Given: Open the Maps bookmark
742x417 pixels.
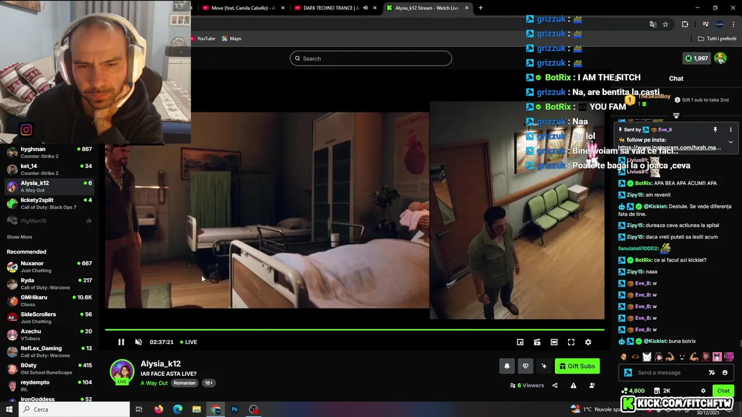Looking at the screenshot, I should click(231, 39).
